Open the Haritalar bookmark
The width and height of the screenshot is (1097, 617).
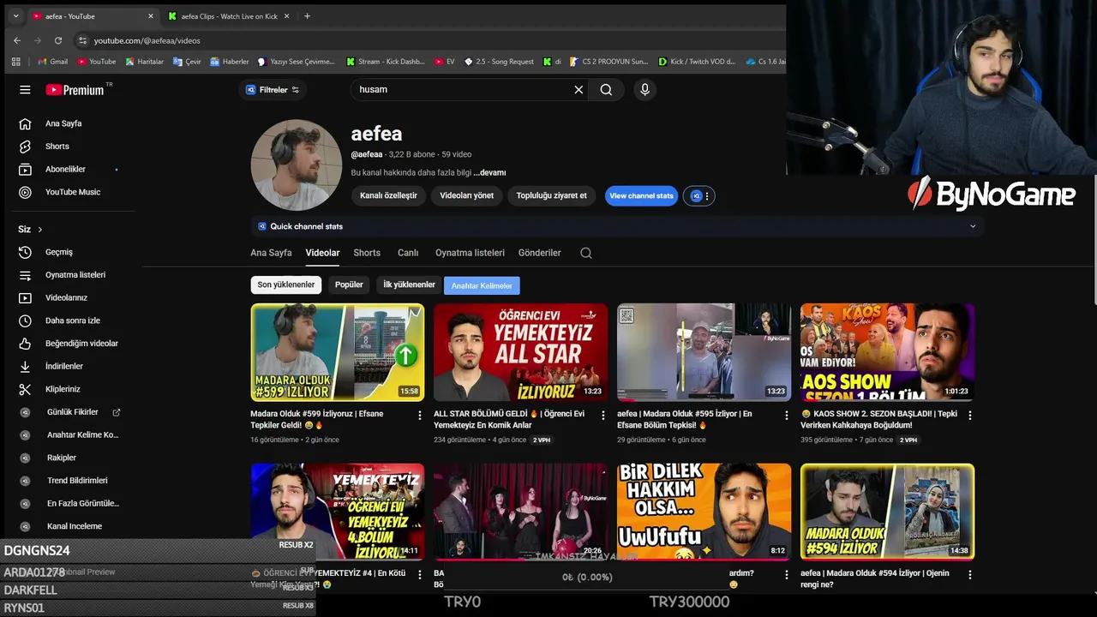[x=144, y=62]
